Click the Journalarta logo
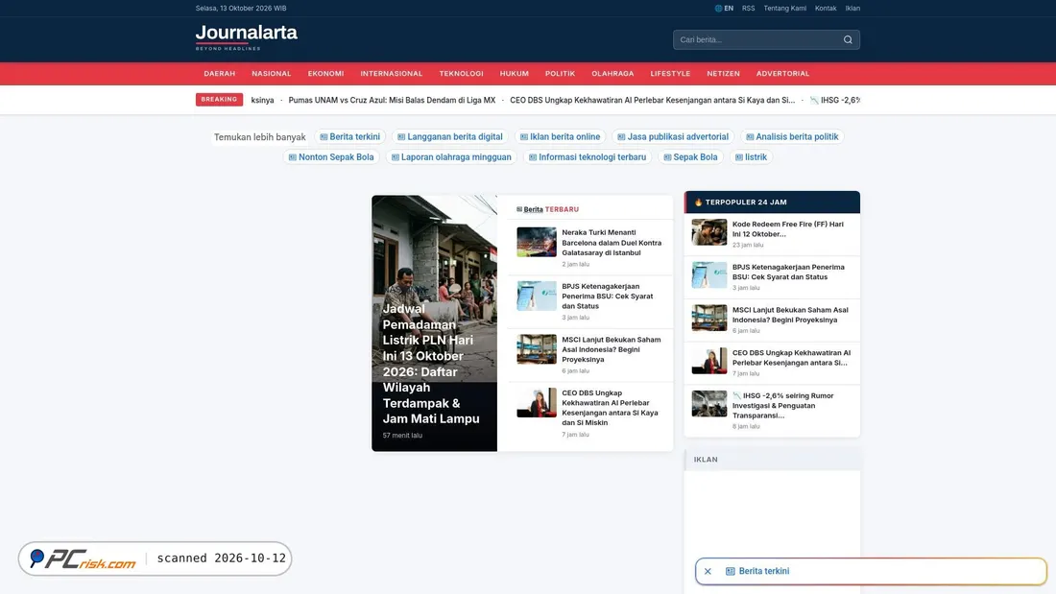The height and width of the screenshot is (594, 1056). tap(247, 37)
